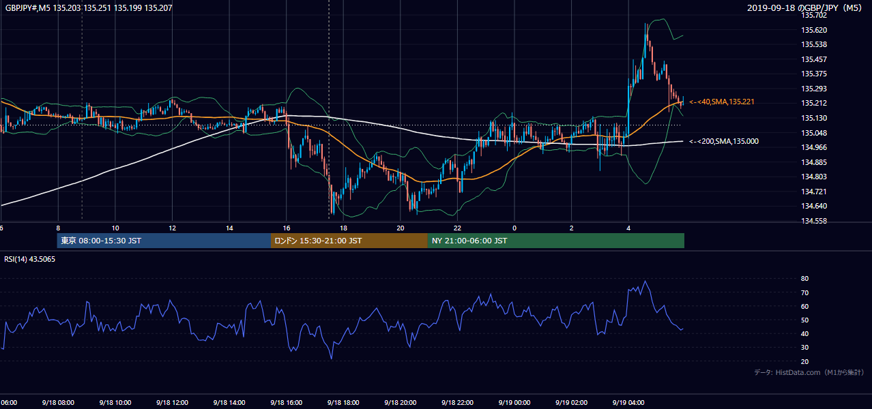Click hour label 14 on upper time axis
Image resolution: width=872 pixels, height=409 pixels.
point(229,228)
